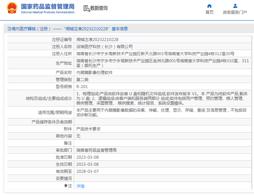Click 国家药品监督管理局 site title
The height and width of the screenshot is (195, 254).
click(x=48, y=6)
